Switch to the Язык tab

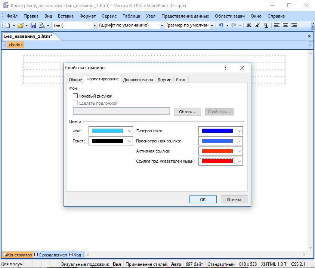tap(180, 80)
